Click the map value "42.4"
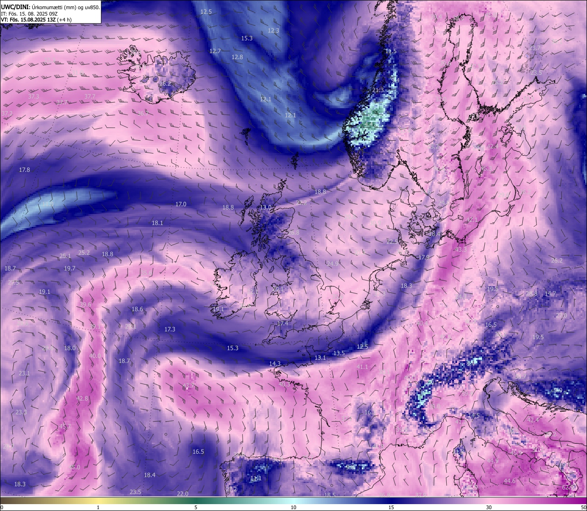The height and width of the screenshot is (511, 587). [533, 420]
